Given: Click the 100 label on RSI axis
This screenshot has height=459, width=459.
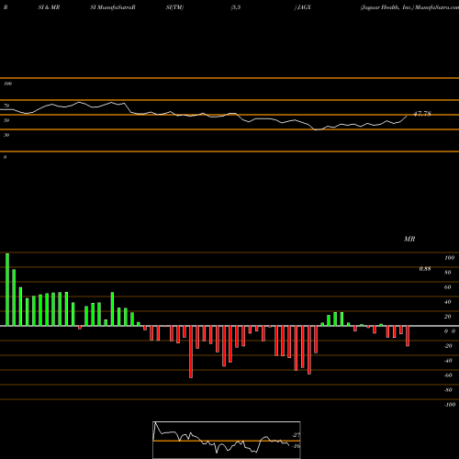Looking at the screenshot, I should point(7,84).
